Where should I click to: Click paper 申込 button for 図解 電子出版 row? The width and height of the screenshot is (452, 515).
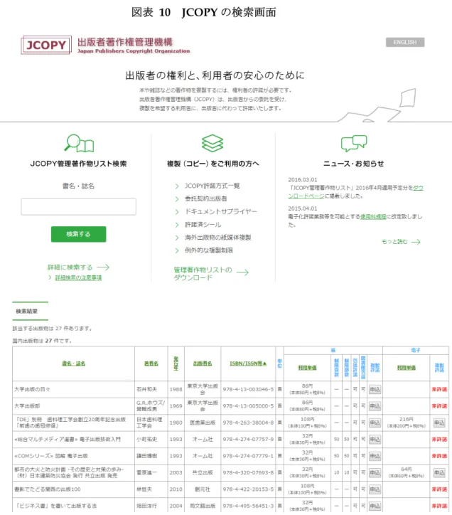(375, 456)
